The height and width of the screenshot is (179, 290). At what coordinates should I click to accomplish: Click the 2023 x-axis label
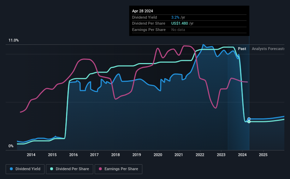coord(221,155)
